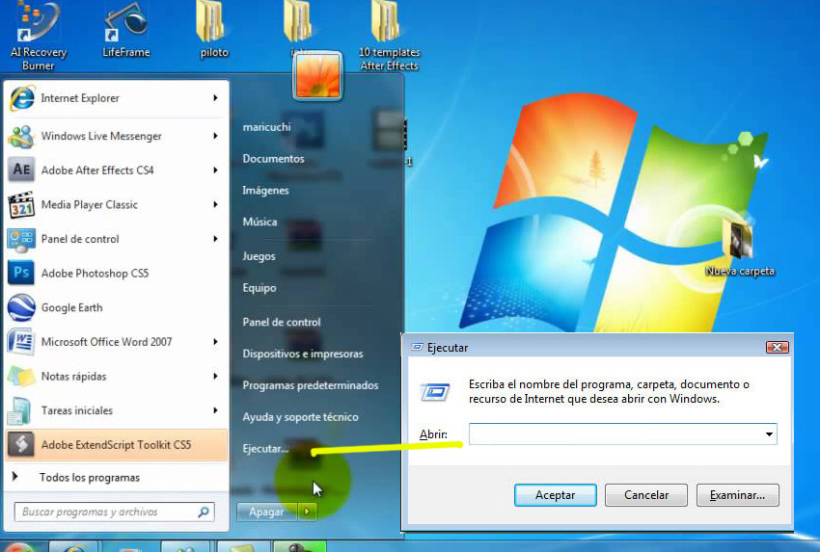Launch Adobe Photoshop CS5 icon
This screenshot has height=552, width=820.
21,274
